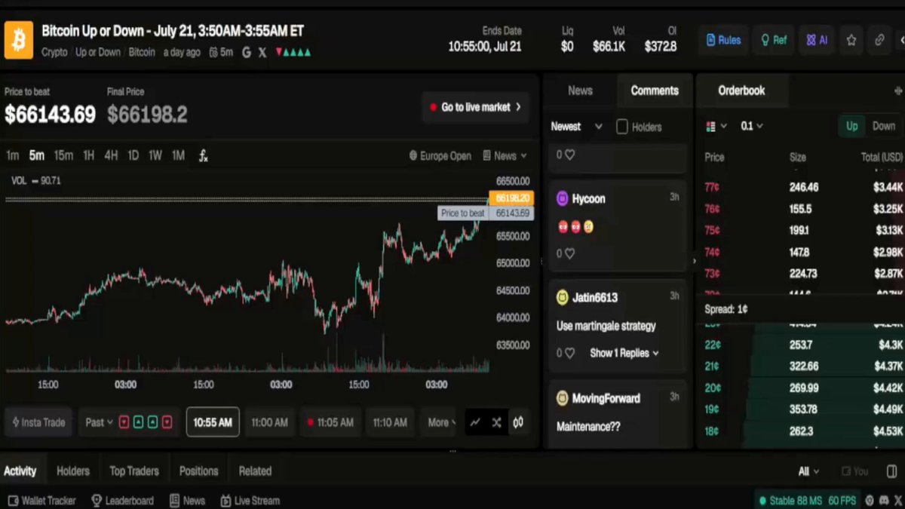The image size is (905, 509).
Task: Open Wallet Tracker in bottom bar
Action: coord(41,501)
